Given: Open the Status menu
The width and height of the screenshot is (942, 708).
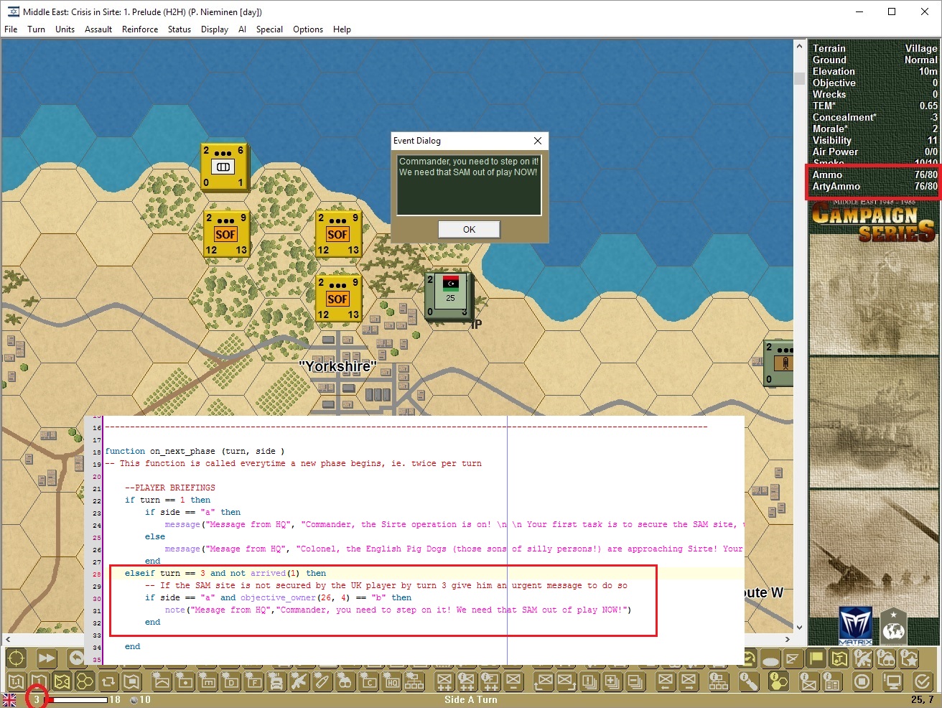Looking at the screenshot, I should pos(179,29).
